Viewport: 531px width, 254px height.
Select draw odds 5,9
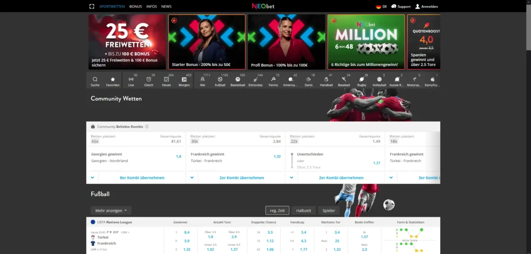(187, 241)
